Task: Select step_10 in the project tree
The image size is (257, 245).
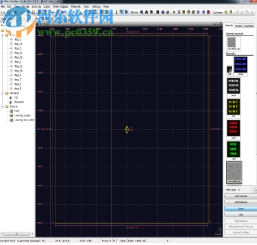Action: click(18, 44)
